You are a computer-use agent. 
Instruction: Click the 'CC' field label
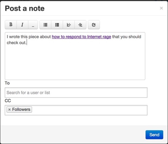8,101
